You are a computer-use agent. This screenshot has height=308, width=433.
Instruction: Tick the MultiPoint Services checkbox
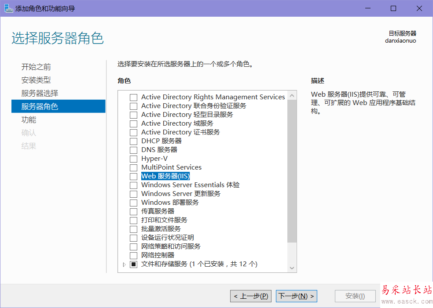(134, 168)
